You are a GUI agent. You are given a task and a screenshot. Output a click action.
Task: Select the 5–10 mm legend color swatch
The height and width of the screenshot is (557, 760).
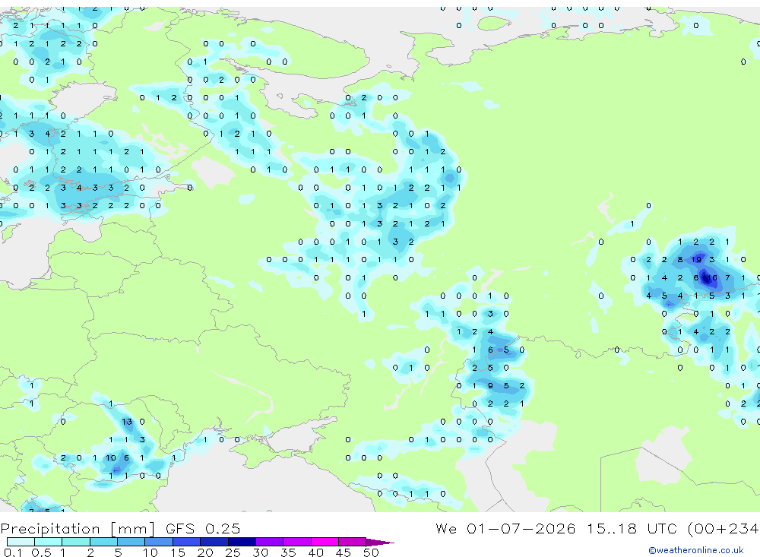pyautogui.click(x=131, y=542)
